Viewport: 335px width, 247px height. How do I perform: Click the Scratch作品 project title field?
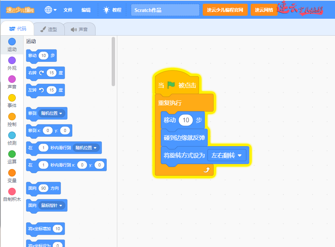165,10
